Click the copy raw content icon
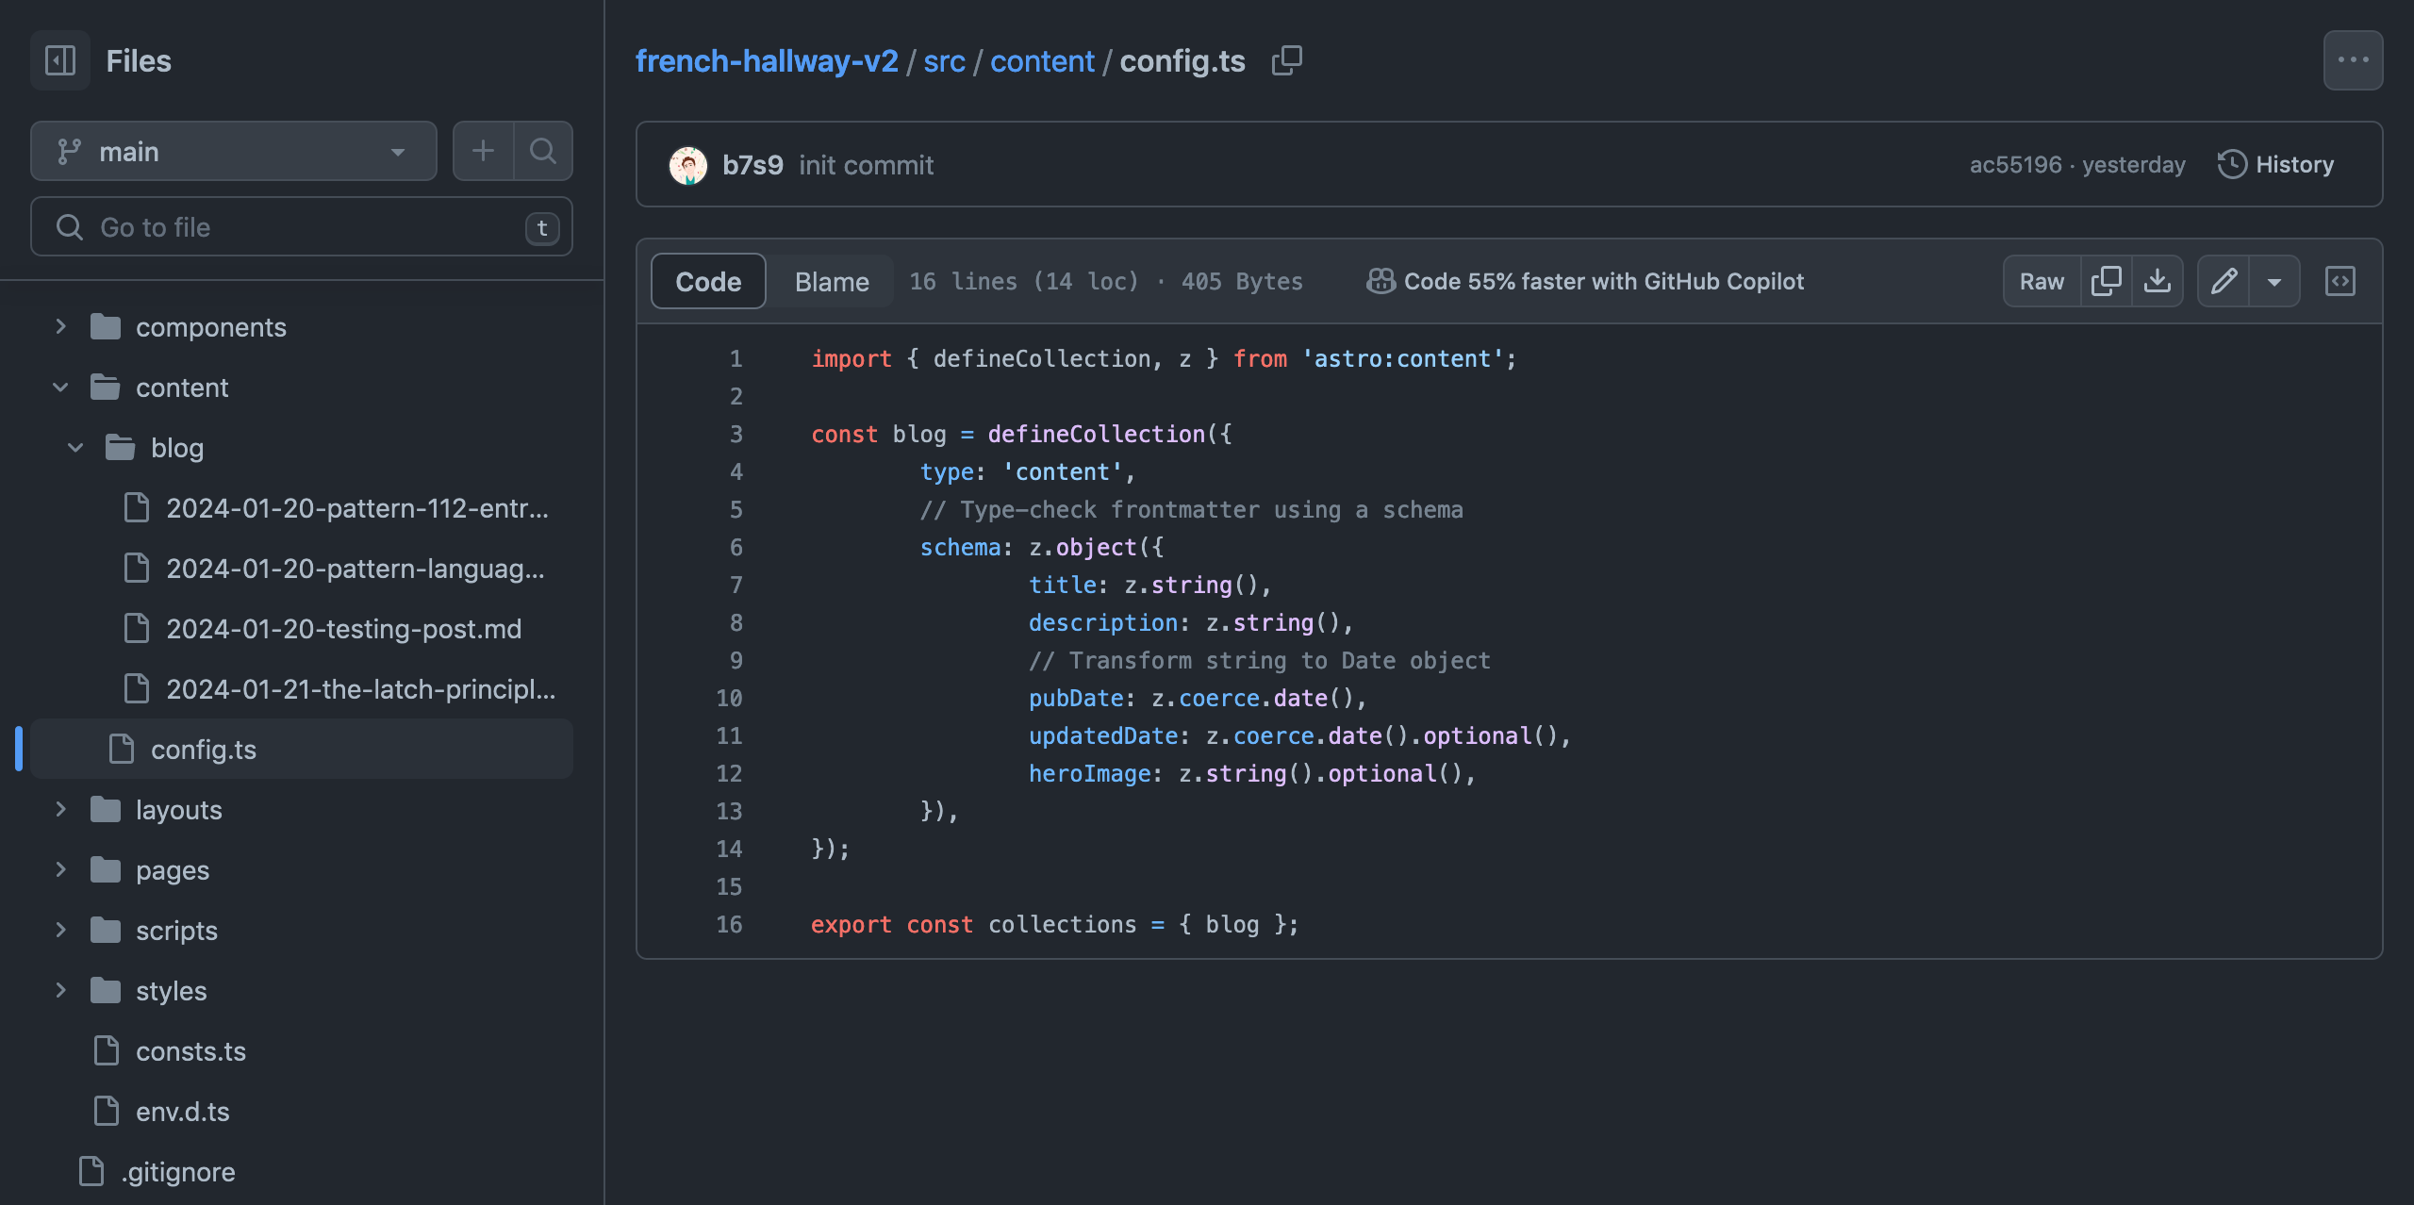The width and height of the screenshot is (2414, 1205). (x=2106, y=282)
